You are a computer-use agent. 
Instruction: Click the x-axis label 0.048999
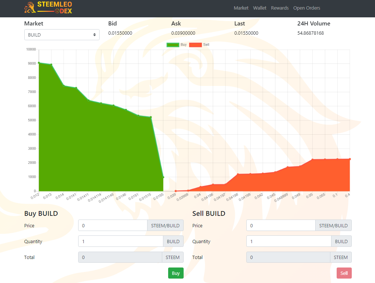click(281, 198)
